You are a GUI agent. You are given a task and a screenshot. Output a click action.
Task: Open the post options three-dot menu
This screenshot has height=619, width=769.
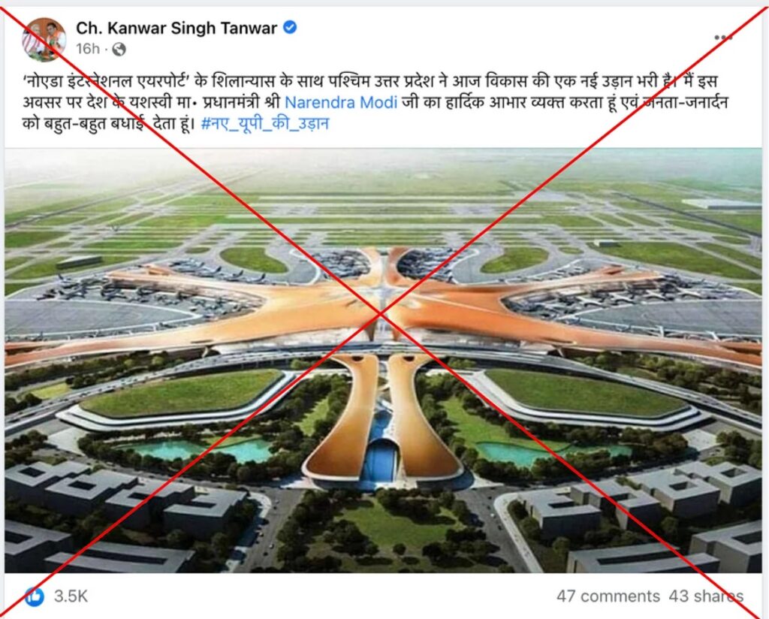tap(723, 38)
